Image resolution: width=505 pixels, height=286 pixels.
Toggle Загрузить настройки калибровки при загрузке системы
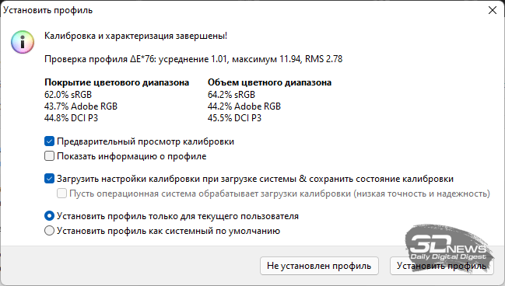point(49,179)
